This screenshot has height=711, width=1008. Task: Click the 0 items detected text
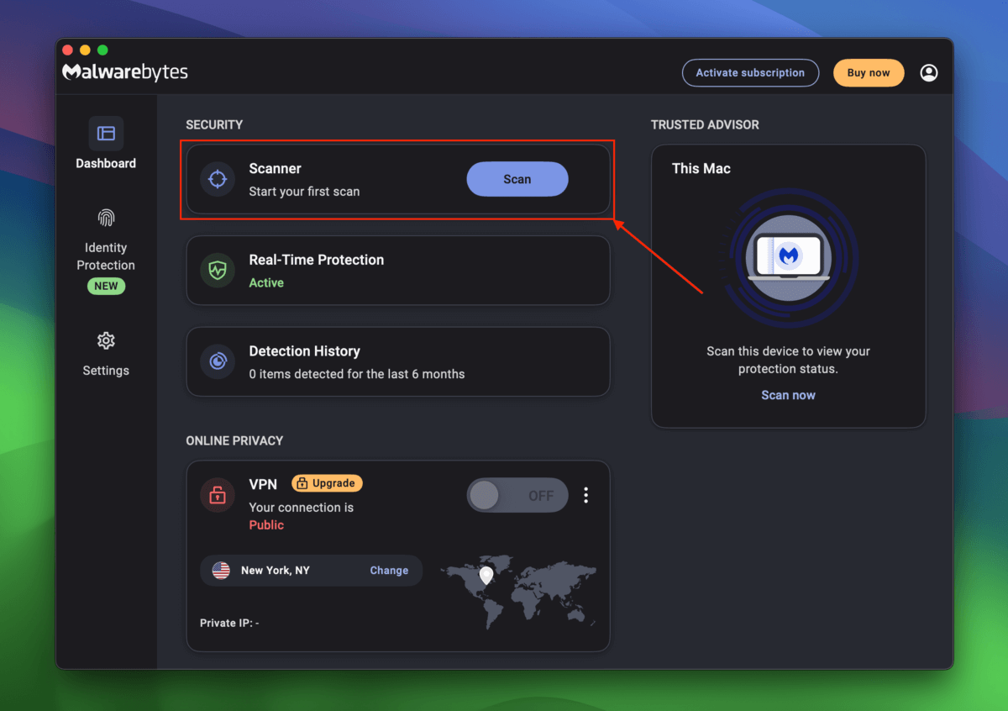pyautogui.click(x=357, y=374)
